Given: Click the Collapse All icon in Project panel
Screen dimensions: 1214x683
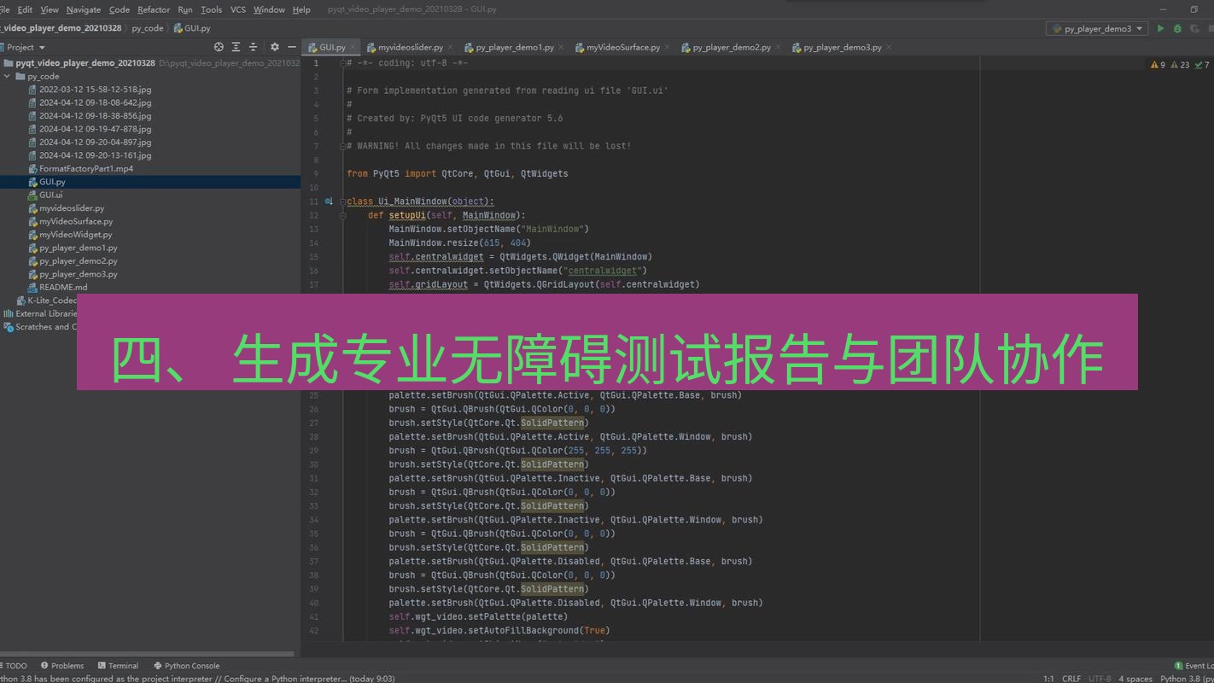Looking at the screenshot, I should (x=252, y=47).
